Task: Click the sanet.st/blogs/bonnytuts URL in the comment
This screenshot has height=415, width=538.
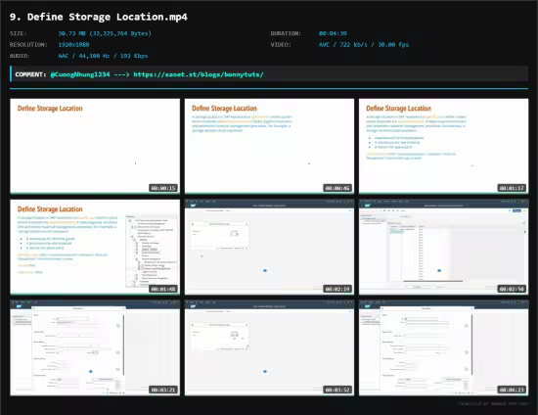Action: (199, 74)
